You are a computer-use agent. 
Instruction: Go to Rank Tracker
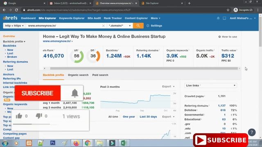(x=113, y=18)
